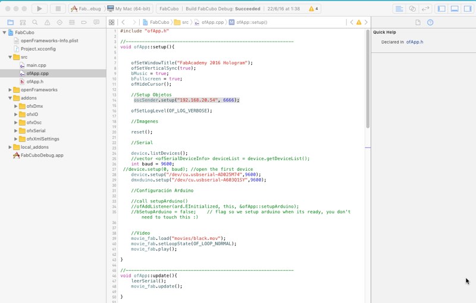Click src folder in the jump bar

181,22
